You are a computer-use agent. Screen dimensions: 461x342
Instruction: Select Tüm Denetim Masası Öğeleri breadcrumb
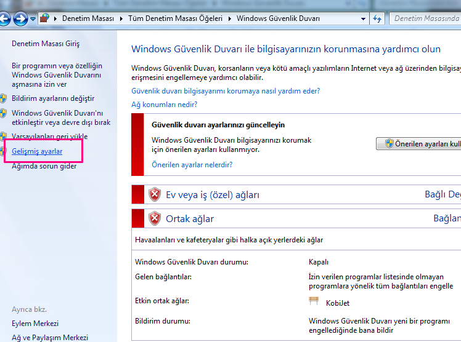[x=175, y=18]
